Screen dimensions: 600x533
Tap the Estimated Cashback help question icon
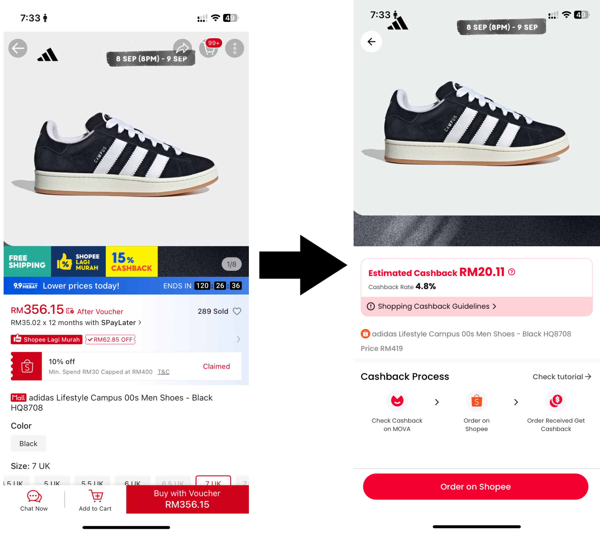pyautogui.click(x=512, y=272)
